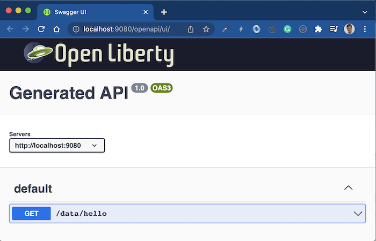Click the gray slashed circle extension icon
This screenshot has width=376, height=241.
(x=303, y=29)
